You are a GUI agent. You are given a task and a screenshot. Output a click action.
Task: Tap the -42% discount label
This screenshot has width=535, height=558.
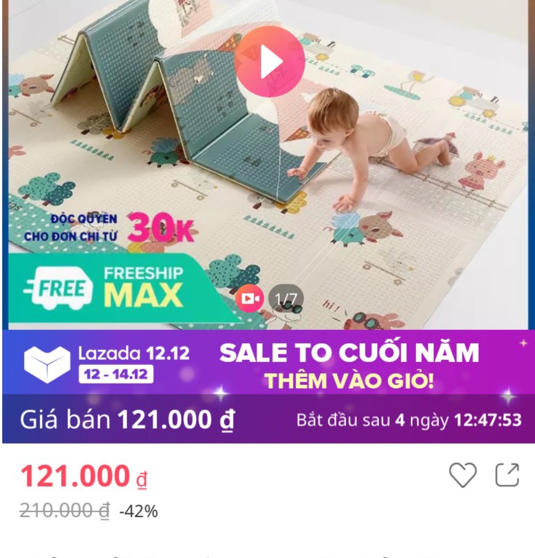pyautogui.click(x=139, y=511)
